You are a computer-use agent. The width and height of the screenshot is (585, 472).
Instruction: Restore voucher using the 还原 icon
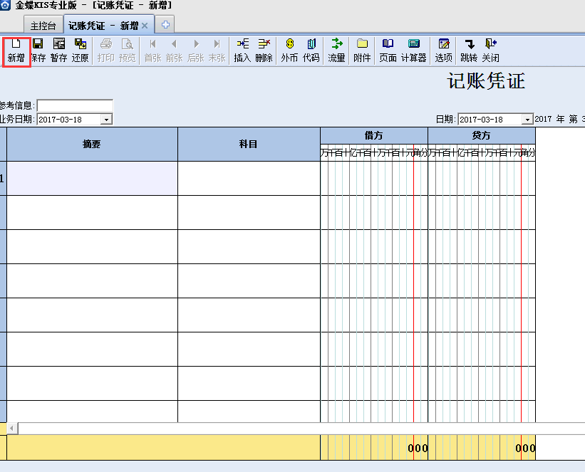coord(80,51)
